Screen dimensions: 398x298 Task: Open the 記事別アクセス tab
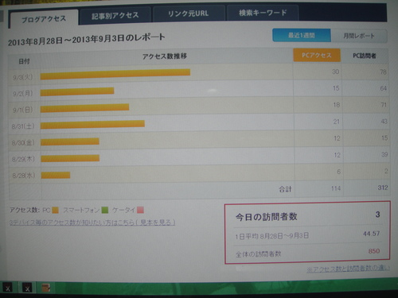pyautogui.click(x=115, y=15)
